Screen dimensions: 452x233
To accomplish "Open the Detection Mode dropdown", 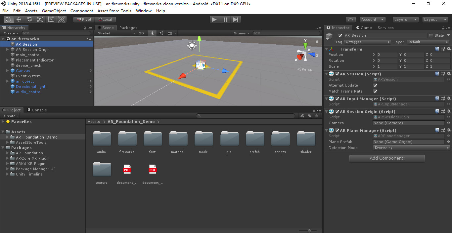I will coord(411,148).
